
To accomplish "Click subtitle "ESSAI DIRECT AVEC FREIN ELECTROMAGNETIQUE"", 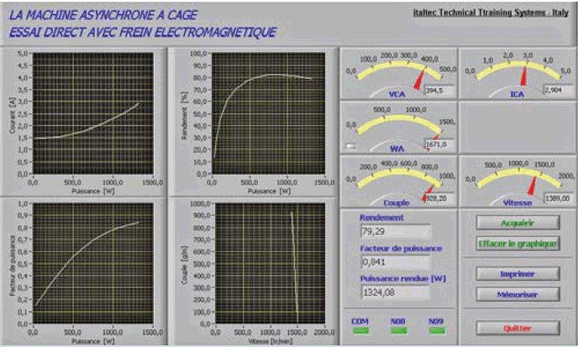I will pyautogui.click(x=142, y=33).
